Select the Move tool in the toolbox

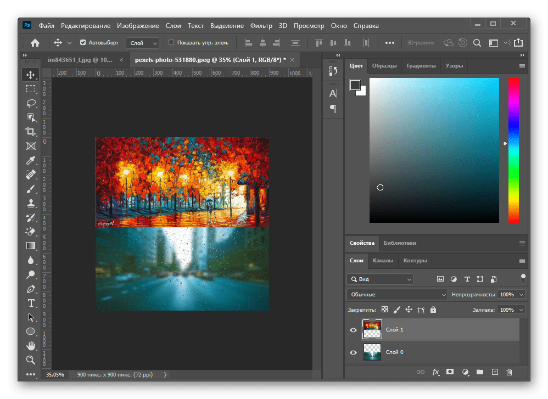31,75
